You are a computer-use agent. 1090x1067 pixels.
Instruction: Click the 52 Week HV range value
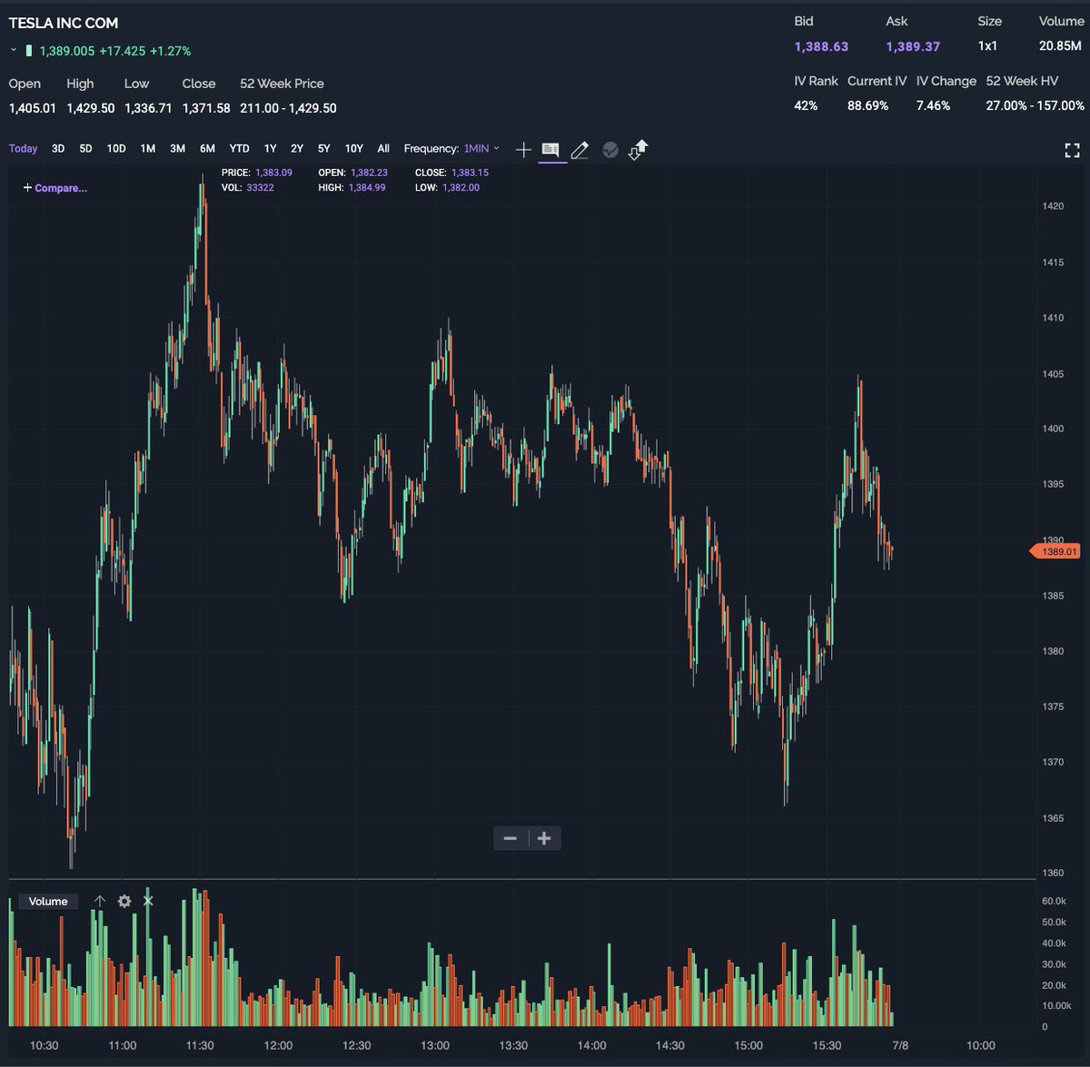point(1035,105)
